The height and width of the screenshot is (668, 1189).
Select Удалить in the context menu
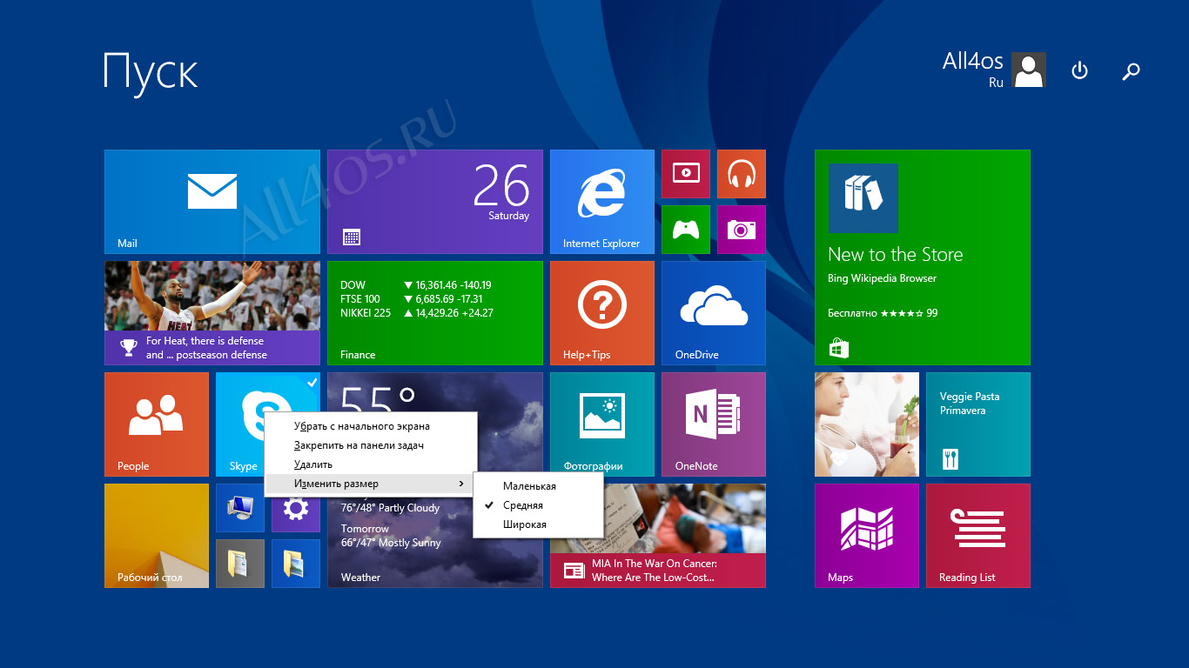371,464
